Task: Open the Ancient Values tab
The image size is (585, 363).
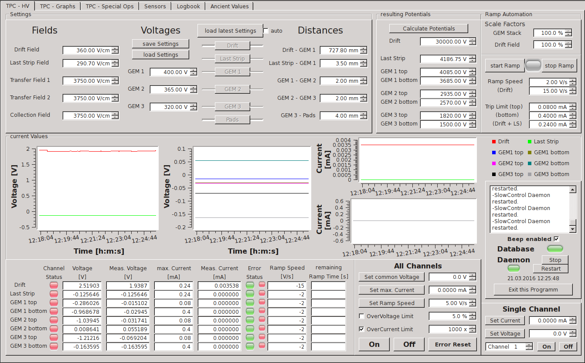Action: pyautogui.click(x=230, y=6)
